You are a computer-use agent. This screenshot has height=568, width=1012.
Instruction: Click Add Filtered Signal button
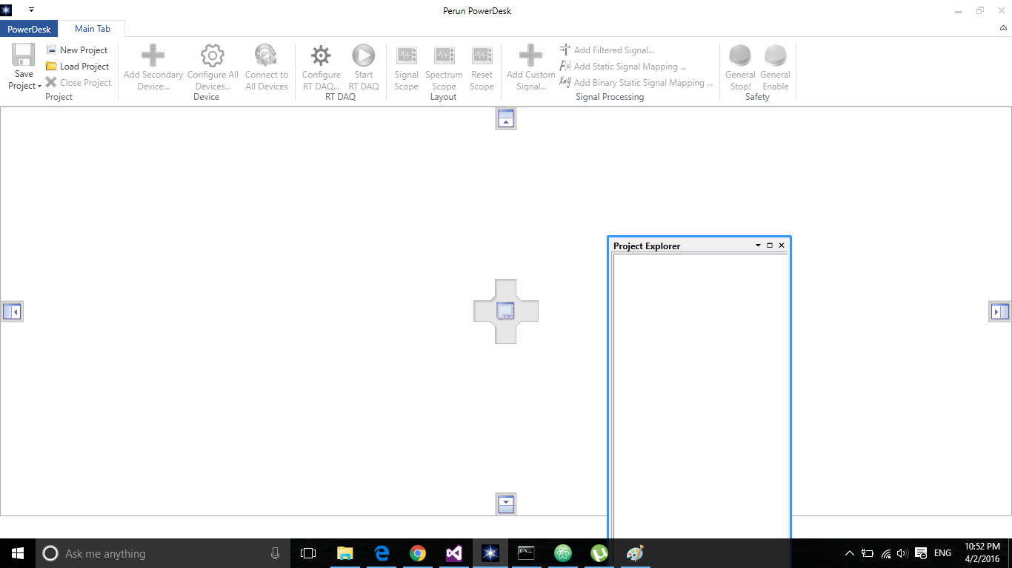coord(606,50)
